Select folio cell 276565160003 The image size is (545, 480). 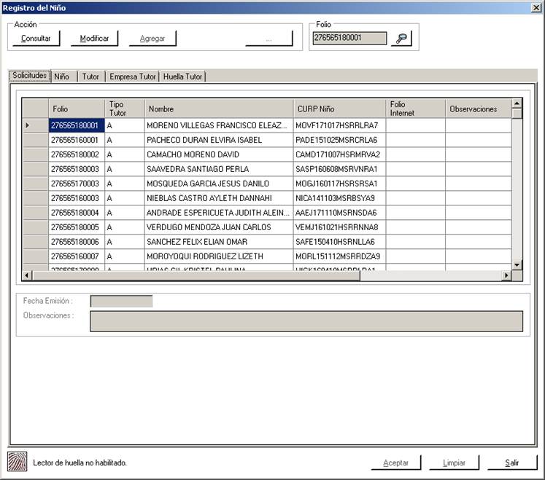point(77,198)
